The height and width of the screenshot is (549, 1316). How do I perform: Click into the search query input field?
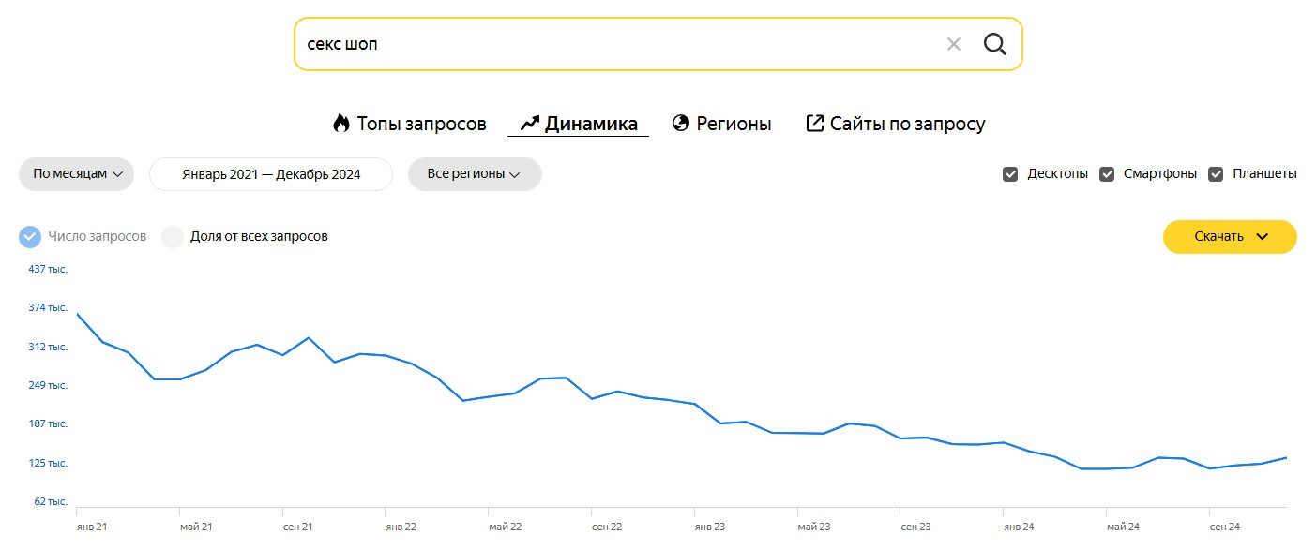pyautogui.click(x=610, y=44)
